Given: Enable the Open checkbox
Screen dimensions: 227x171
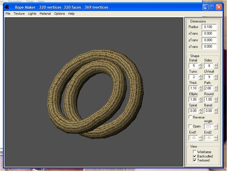Looking at the screenshot, I should [x=191, y=126].
